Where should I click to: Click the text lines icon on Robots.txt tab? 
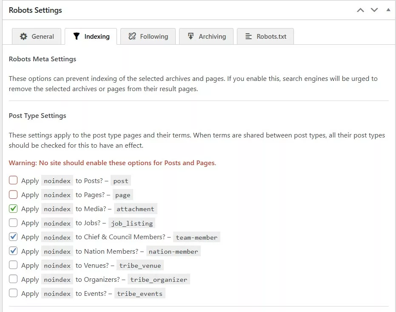249,37
